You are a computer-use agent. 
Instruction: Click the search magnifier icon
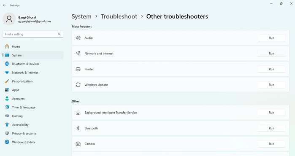59,34
